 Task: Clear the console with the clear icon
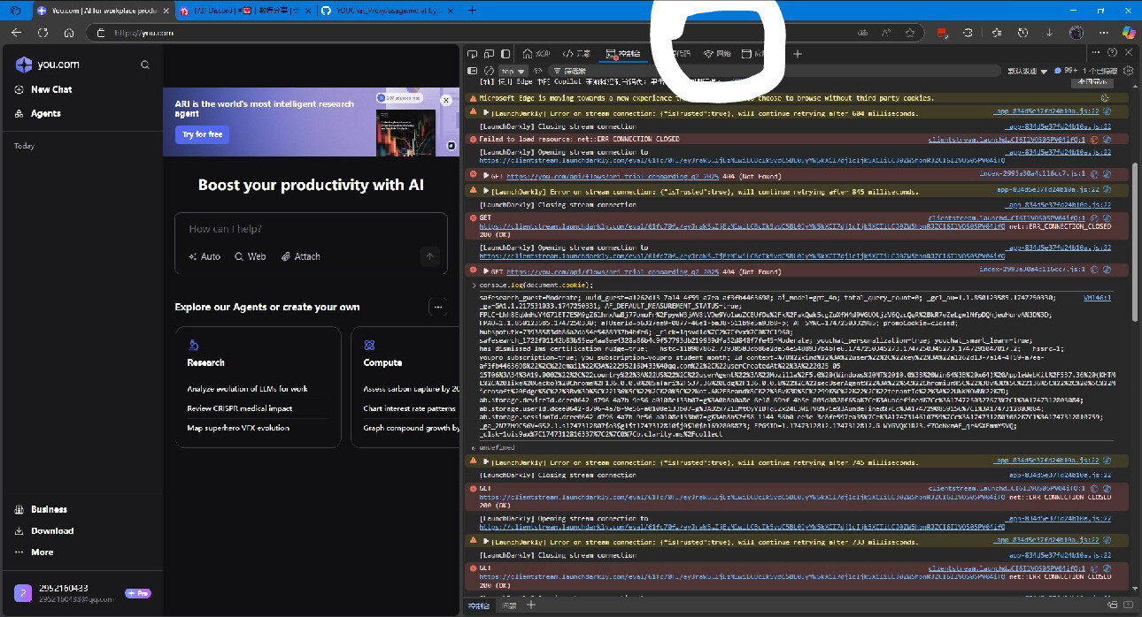pyautogui.click(x=489, y=71)
